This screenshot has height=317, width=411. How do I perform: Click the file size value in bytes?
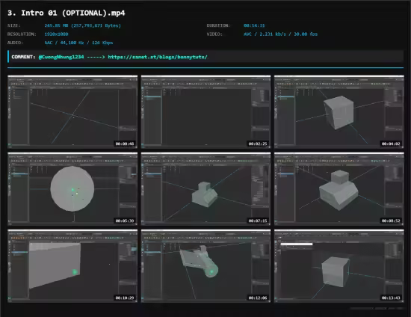[82, 25]
